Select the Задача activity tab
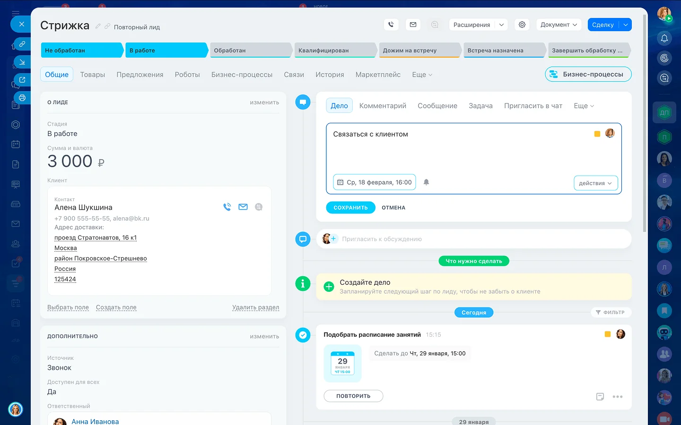The width and height of the screenshot is (681, 425). pos(480,106)
